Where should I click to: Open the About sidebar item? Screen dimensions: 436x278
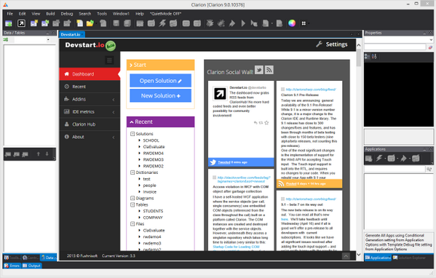click(90, 137)
